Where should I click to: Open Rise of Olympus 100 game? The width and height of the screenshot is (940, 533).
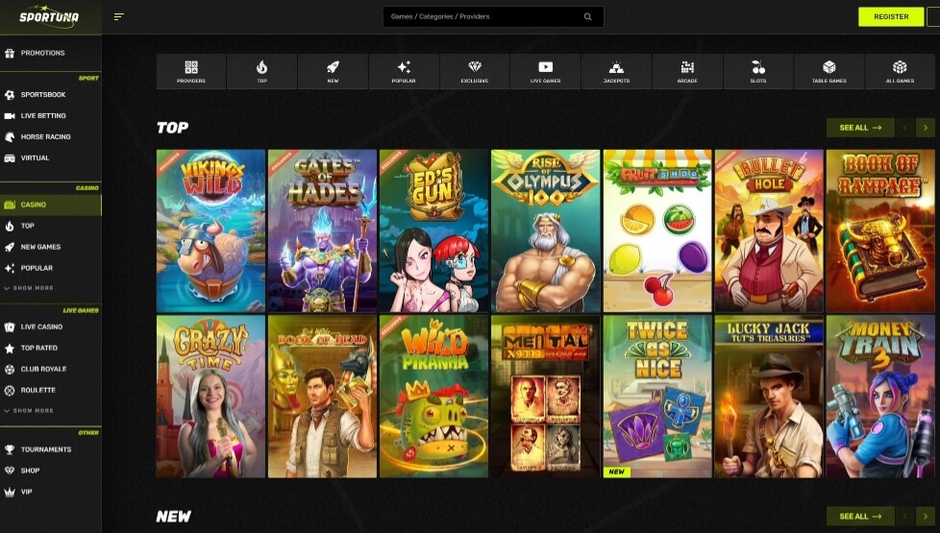pyautogui.click(x=546, y=231)
